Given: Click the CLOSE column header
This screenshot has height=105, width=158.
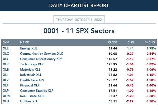Looking at the screenshot, I should pos(113,42).
